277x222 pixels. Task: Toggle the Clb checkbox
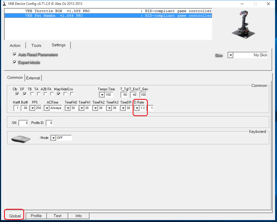(x=17, y=94)
